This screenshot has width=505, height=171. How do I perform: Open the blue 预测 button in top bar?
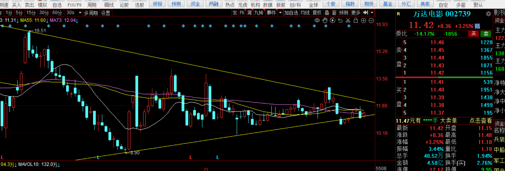[x=176, y=4]
